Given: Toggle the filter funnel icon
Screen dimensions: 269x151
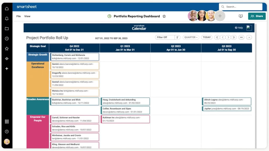Looking at the screenshot, I should (178, 37).
